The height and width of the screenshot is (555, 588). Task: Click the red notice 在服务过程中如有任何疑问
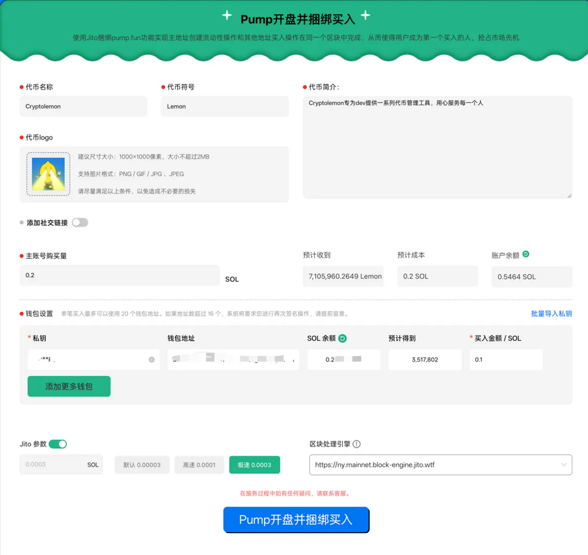296,493
